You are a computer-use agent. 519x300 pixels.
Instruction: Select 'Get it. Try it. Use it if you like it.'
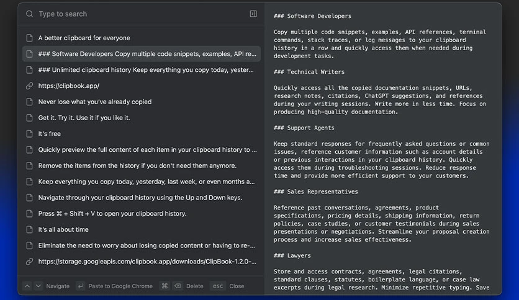(142, 118)
